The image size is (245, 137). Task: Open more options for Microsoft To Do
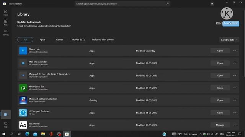235,75
